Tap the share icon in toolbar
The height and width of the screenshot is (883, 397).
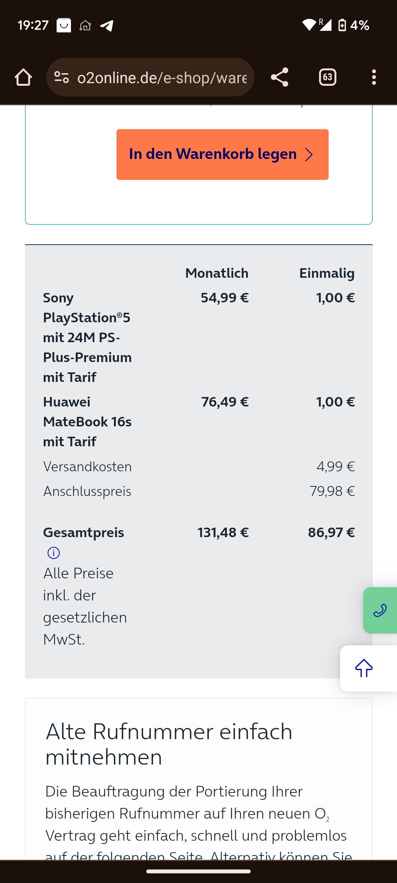(279, 77)
